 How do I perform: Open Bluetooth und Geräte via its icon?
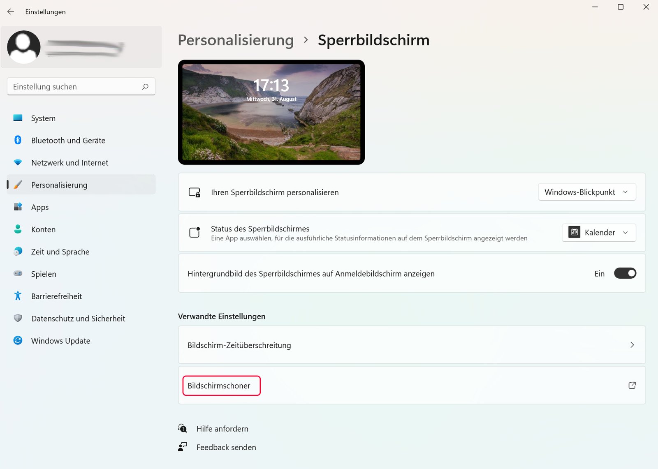pos(18,140)
